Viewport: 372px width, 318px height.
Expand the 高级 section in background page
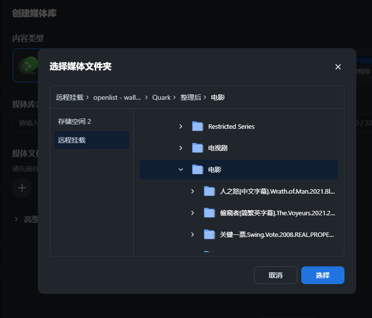coord(16,219)
